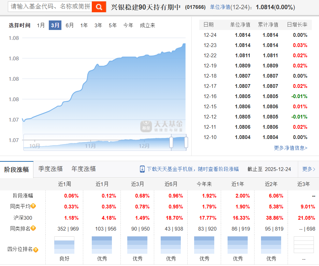
Task: Switch to the 年度涨幅 tab
Action: coord(83,169)
